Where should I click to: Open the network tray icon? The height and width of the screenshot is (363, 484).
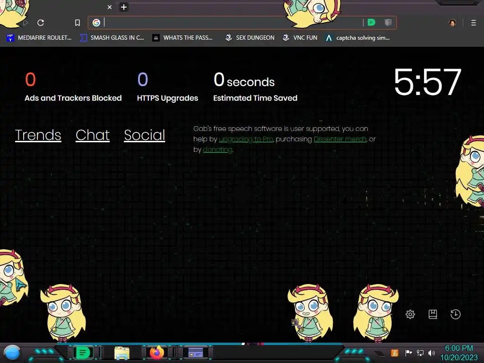(420, 353)
